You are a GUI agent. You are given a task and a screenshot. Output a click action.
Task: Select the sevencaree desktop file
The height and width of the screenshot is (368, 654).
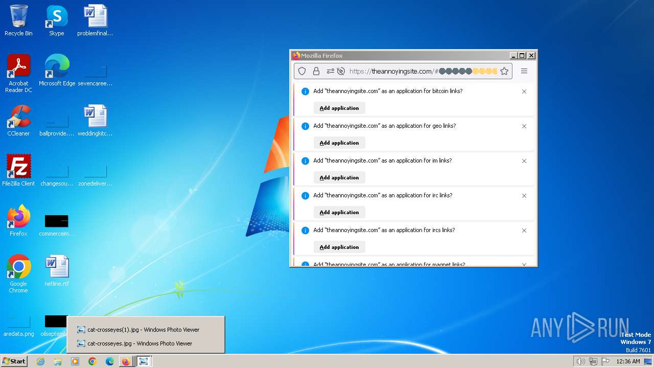point(95,75)
